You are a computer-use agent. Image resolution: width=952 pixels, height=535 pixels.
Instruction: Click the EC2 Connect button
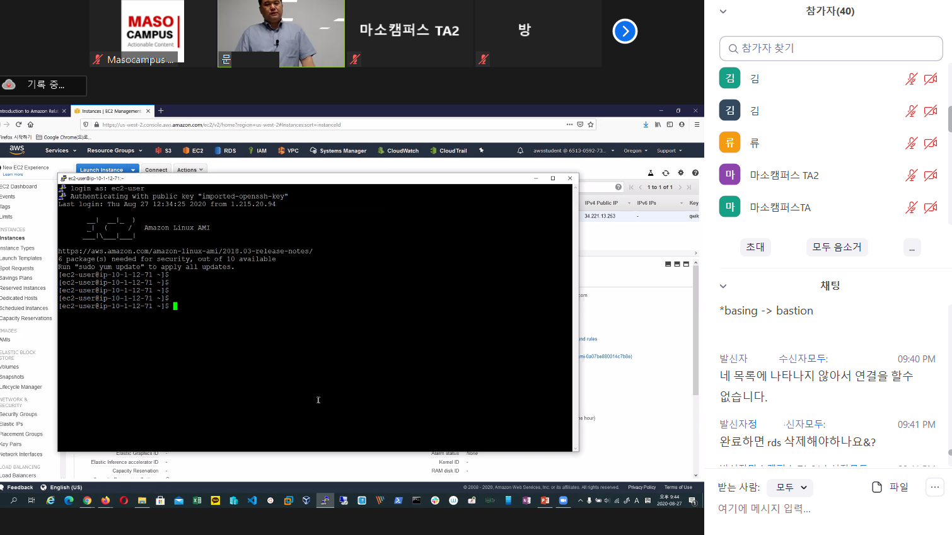click(156, 170)
